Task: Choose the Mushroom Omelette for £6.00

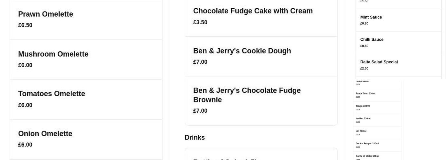Action: (53, 54)
